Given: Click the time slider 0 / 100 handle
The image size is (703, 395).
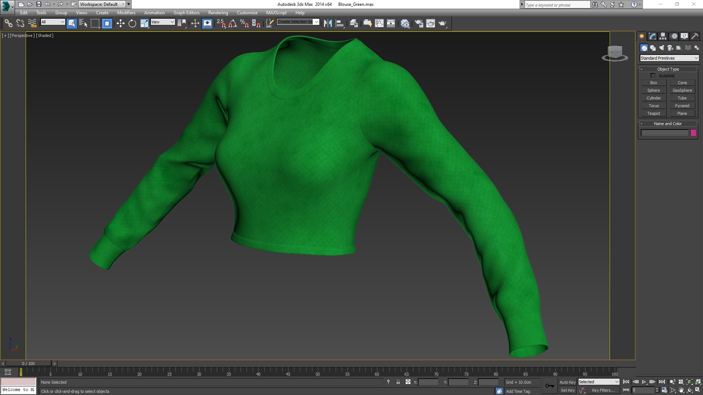Looking at the screenshot, I should point(28,364).
